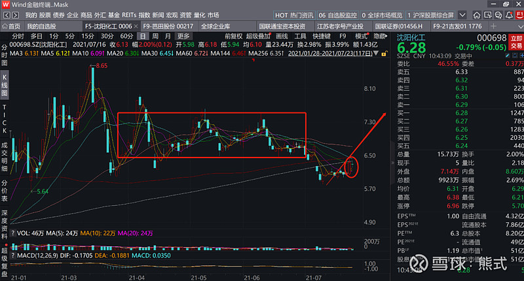Switch chart period to 15分

coord(88,36)
